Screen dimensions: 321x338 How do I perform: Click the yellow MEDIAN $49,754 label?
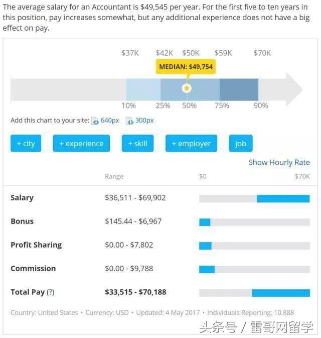point(186,67)
